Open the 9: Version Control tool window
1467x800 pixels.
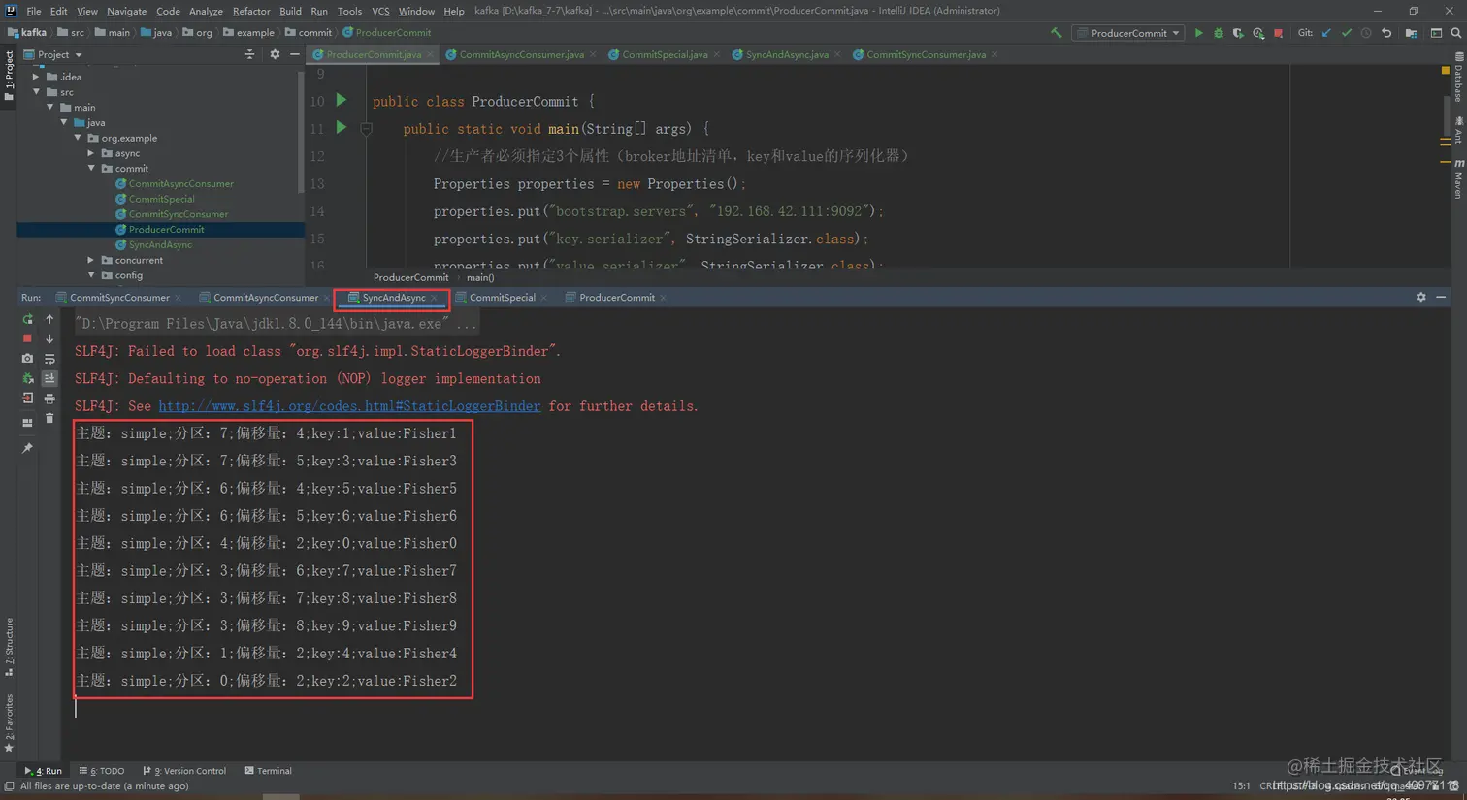point(184,771)
